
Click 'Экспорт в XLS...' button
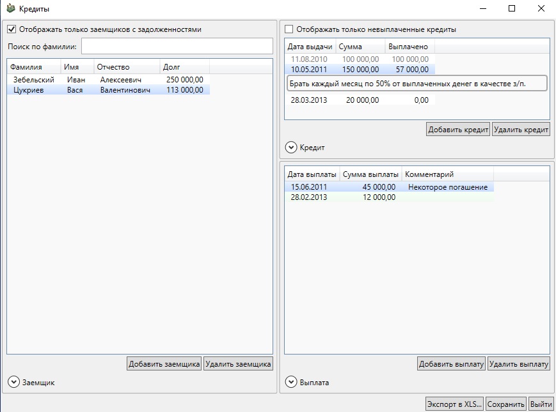454,404
